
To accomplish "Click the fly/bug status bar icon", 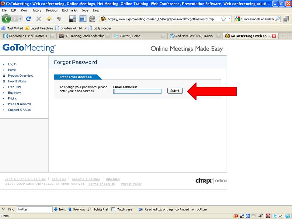I will pos(261,216).
